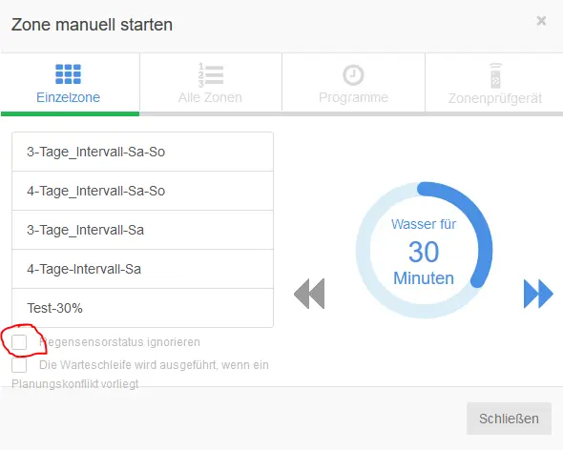563x450 pixels.
Task: Click the blue grid Einzelzone icon
Action: (x=68, y=74)
